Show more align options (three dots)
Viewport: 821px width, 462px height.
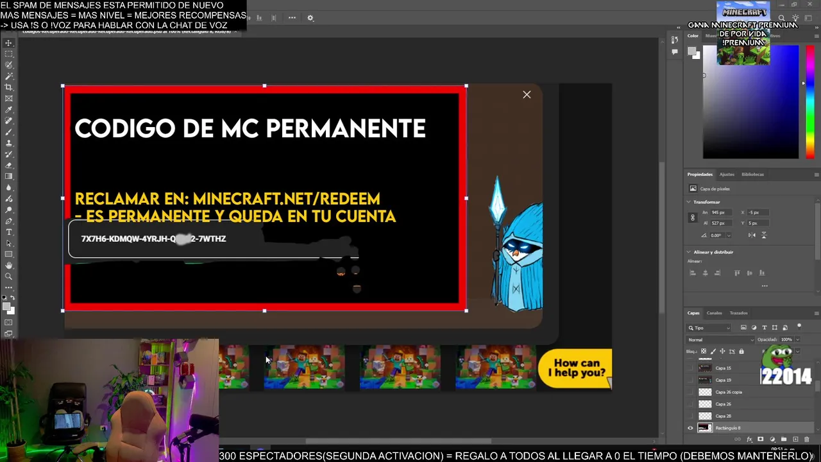coord(764,286)
